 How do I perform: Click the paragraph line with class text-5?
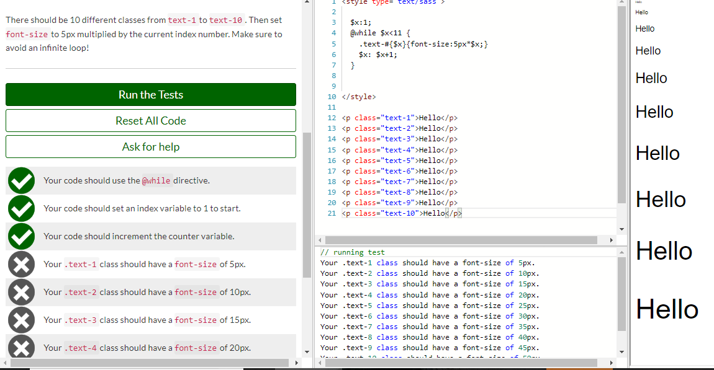tap(400, 161)
